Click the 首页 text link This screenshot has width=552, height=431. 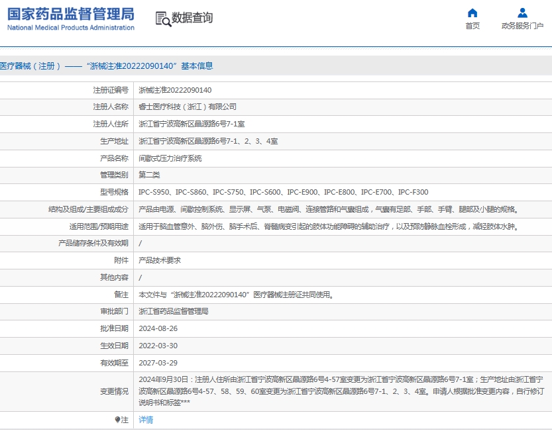472,26
